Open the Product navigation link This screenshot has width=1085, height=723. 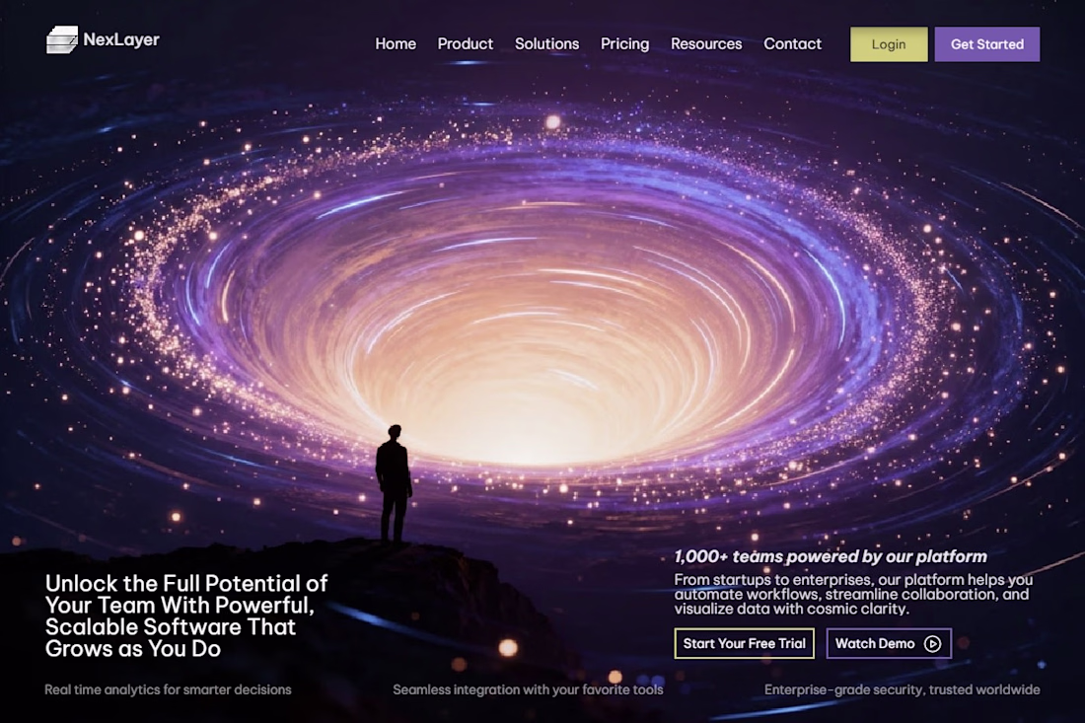coord(465,43)
